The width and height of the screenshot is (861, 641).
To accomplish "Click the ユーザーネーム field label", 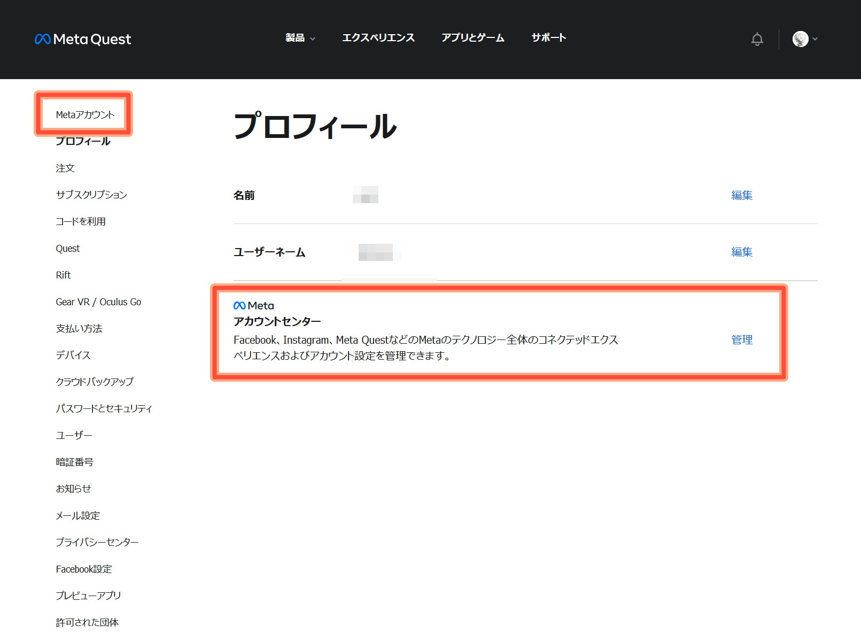I will [x=269, y=252].
